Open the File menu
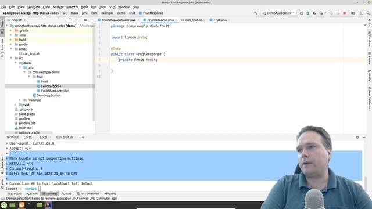The height and width of the screenshot is (209, 372). [x=4, y=7]
